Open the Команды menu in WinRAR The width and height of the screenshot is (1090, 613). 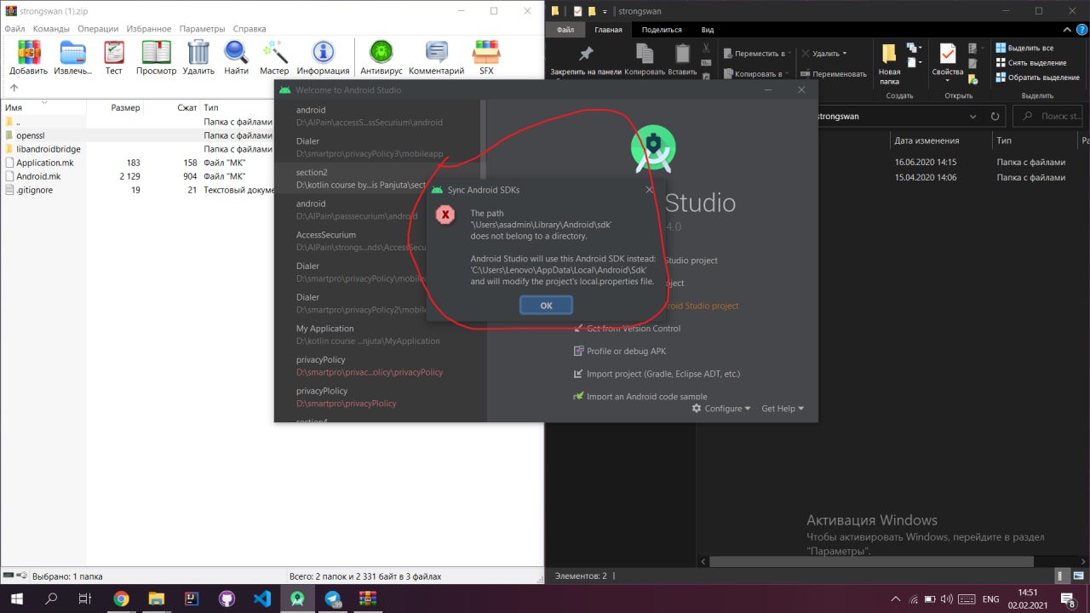click(51, 28)
